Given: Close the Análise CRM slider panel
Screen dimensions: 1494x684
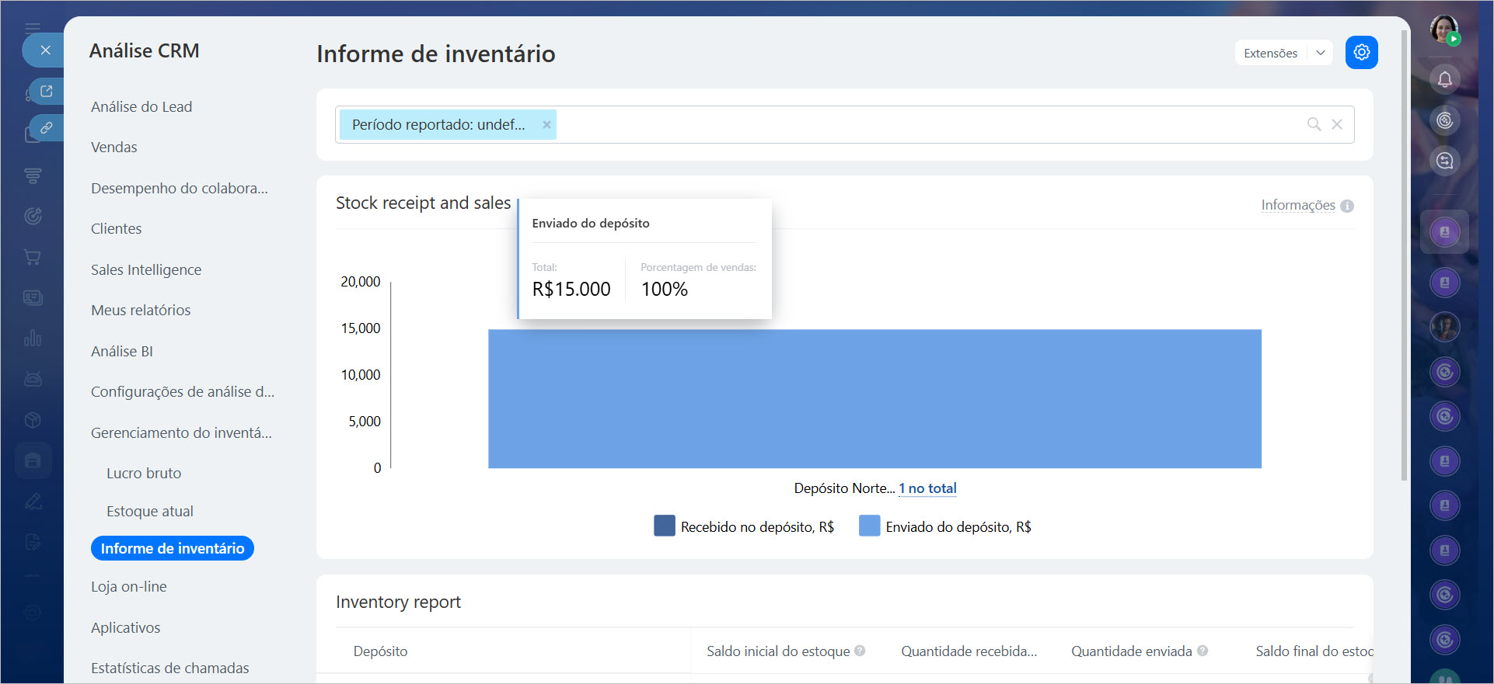Looking at the screenshot, I should 45,50.
